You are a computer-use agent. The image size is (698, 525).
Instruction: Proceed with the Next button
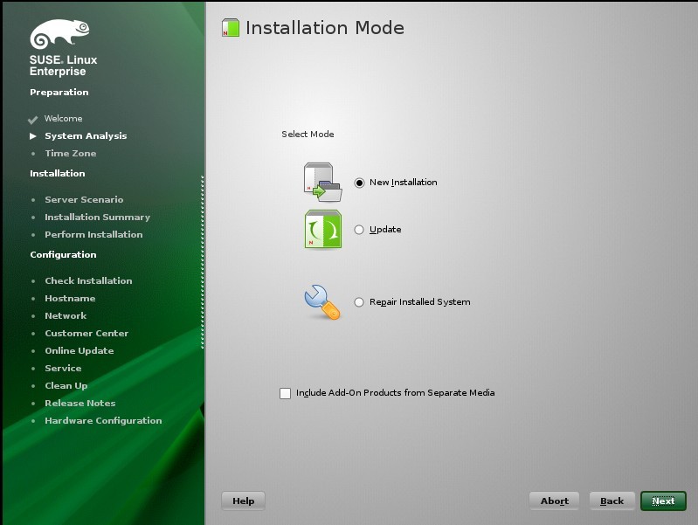point(663,501)
